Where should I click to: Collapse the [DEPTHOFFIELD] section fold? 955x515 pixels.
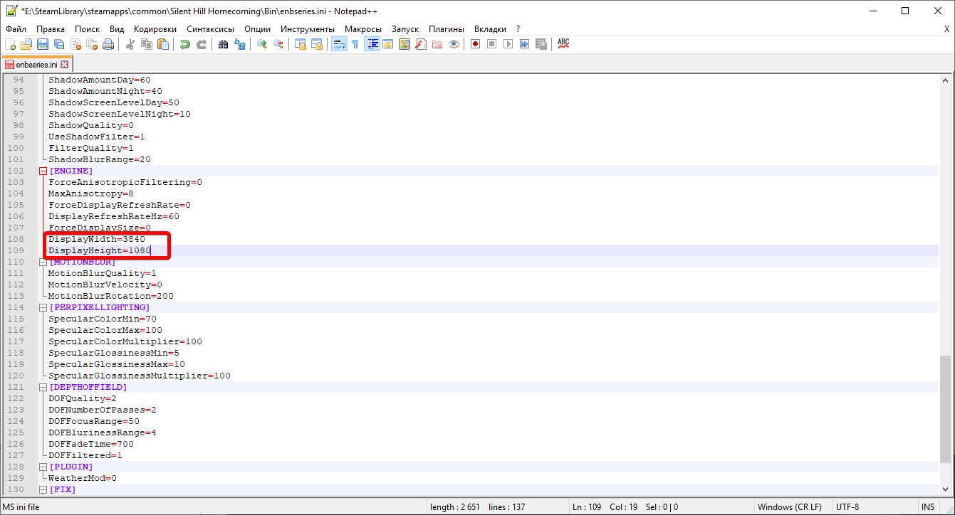click(x=42, y=387)
